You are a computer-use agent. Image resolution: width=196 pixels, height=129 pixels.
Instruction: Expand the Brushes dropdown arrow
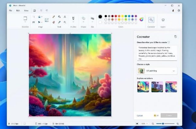(x=73, y=22)
